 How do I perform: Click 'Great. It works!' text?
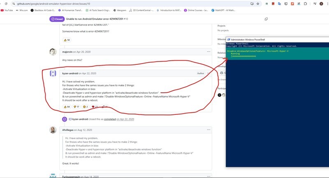tap(70, 164)
